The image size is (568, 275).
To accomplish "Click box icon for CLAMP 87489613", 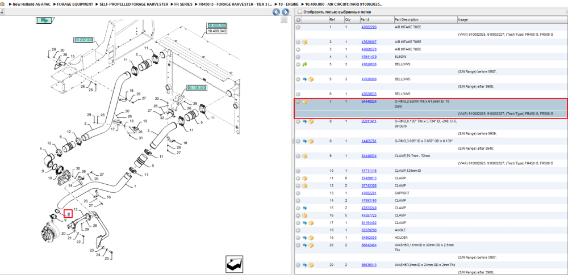I will 304,179.
